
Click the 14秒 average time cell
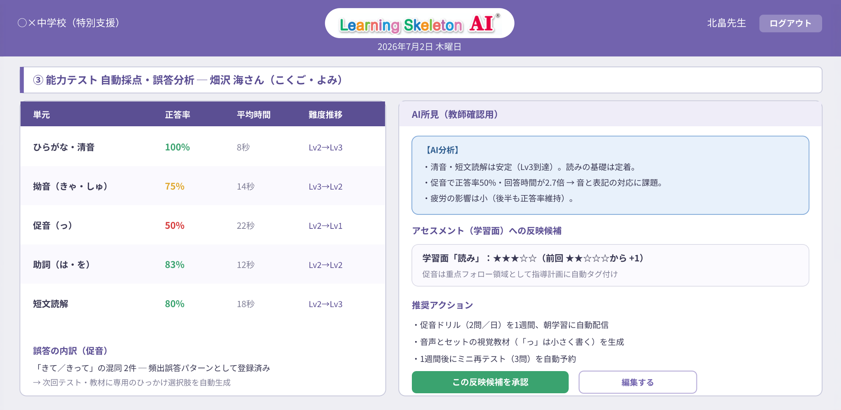tap(245, 187)
